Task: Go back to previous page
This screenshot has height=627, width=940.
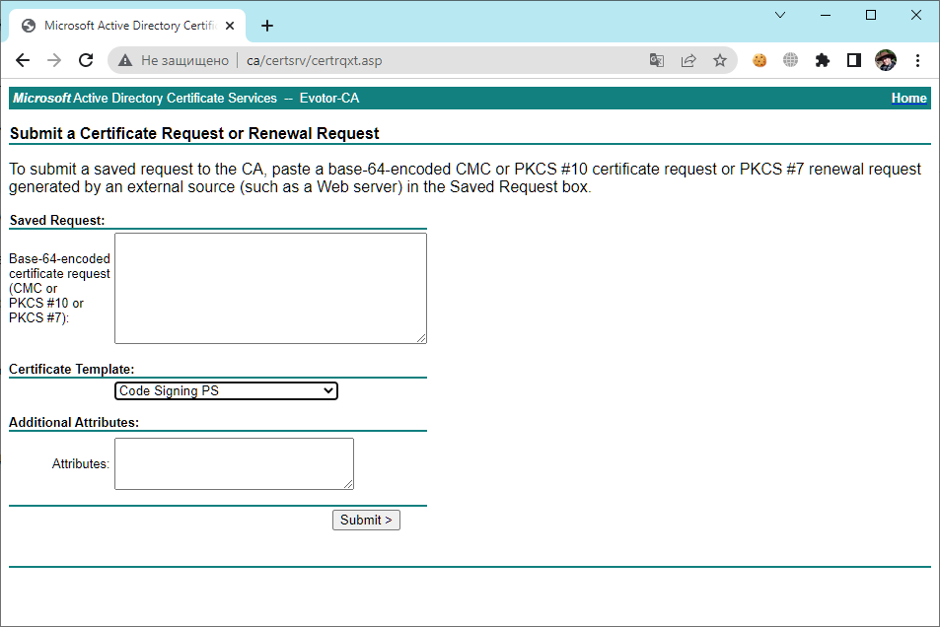Action: click(23, 60)
